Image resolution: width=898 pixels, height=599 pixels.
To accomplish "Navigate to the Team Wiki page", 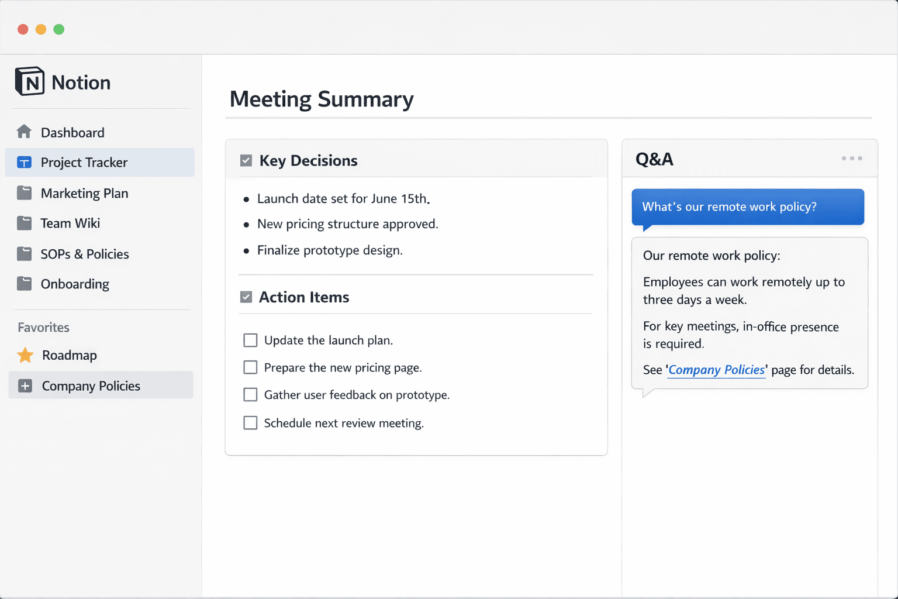I will [71, 223].
